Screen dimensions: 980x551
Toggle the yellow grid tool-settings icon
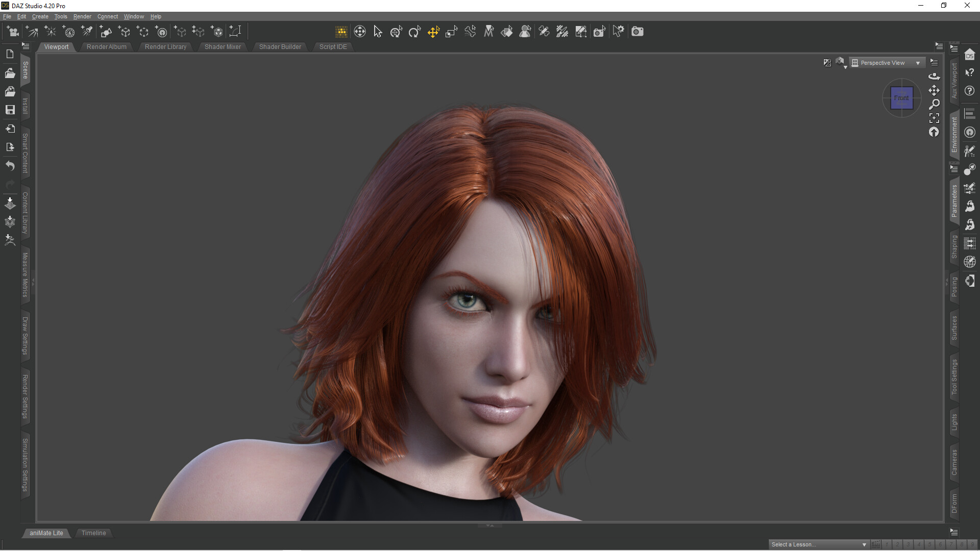341,32
